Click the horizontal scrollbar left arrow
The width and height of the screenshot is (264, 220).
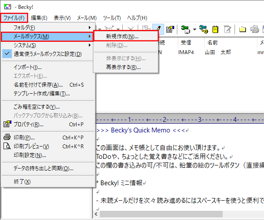96,214
